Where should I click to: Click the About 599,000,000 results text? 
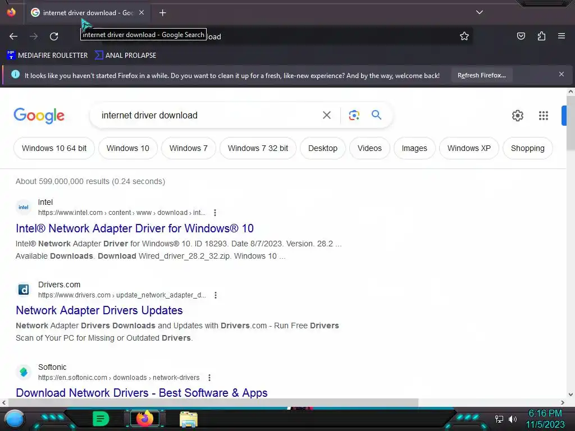[90, 181]
